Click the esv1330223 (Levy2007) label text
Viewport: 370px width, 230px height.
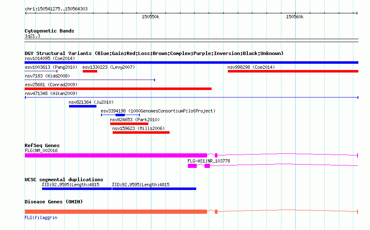pos(109,67)
